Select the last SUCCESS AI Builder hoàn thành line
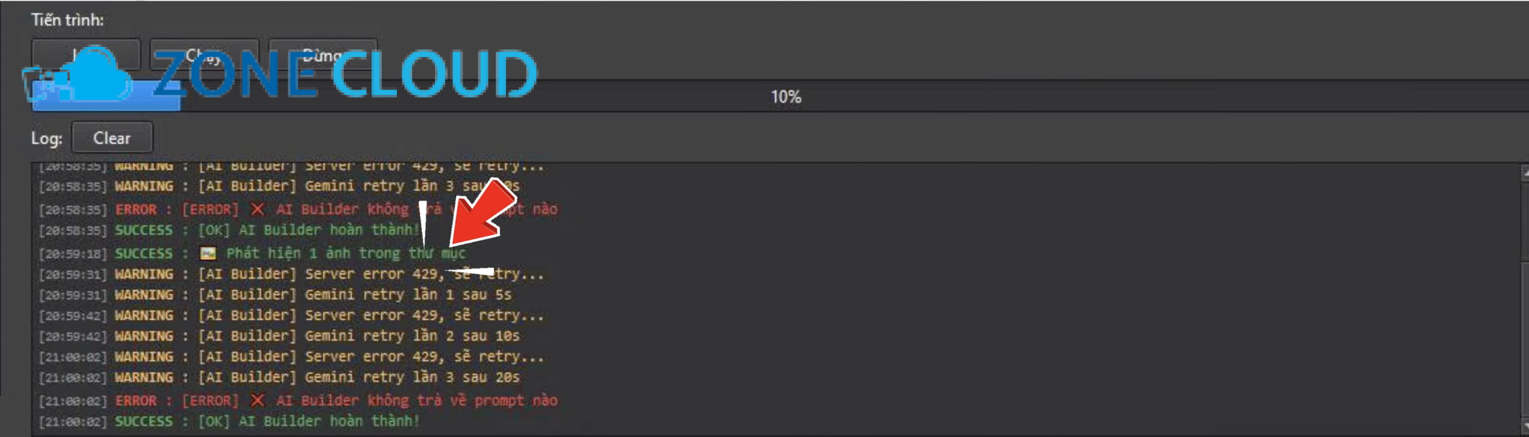The width and height of the screenshot is (1529, 437). click(x=229, y=421)
